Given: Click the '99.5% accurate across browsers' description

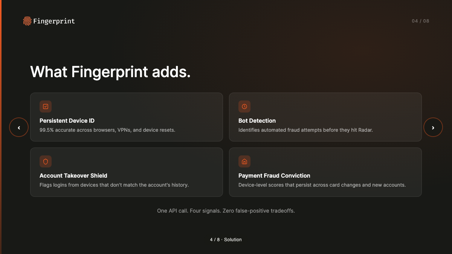Looking at the screenshot, I should pyautogui.click(x=107, y=130).
